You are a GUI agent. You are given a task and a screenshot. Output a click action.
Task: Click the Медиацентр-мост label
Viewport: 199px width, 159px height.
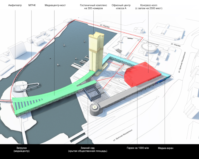coord(57,6)
